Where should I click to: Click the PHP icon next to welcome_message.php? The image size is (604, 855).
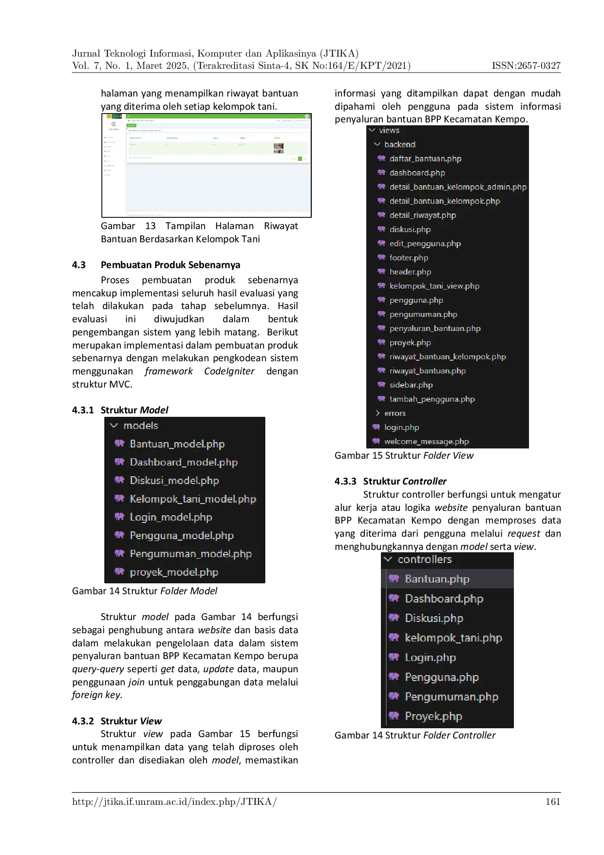pos(376,441)
